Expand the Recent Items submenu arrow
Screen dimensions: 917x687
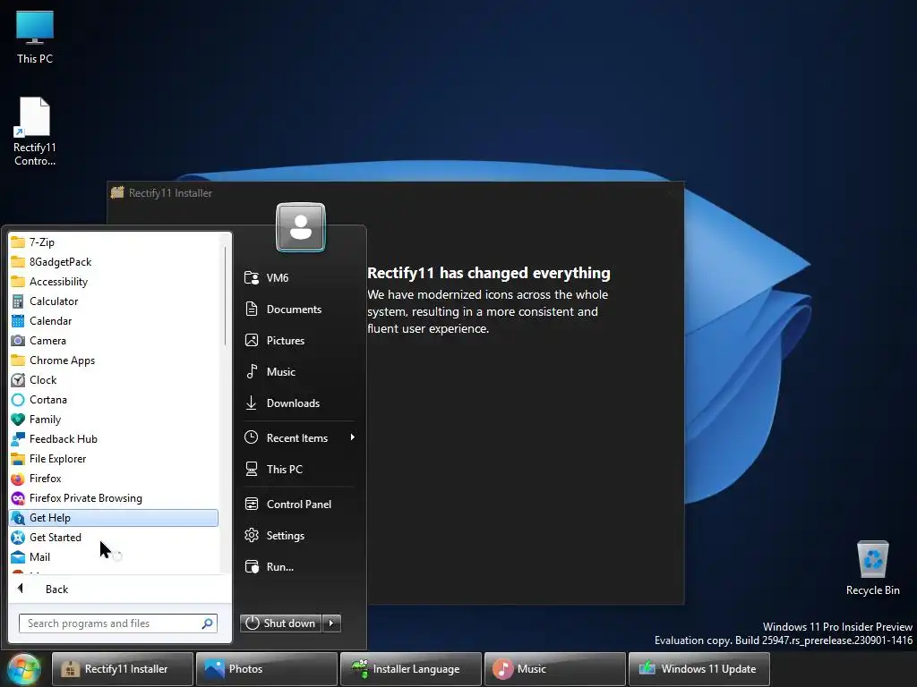point(352,437)
